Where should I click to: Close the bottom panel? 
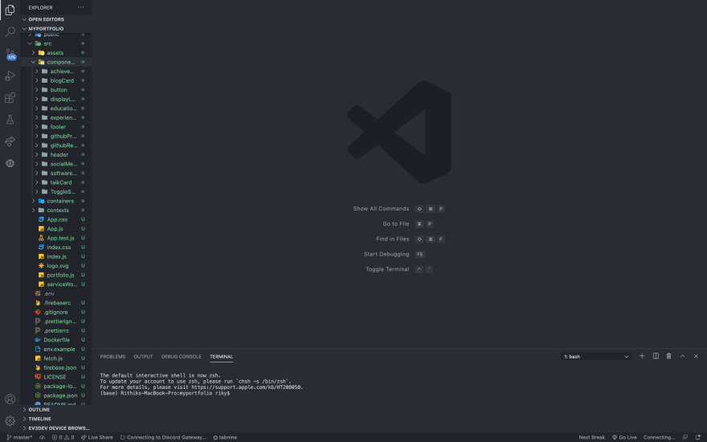[x=697, y=356]
